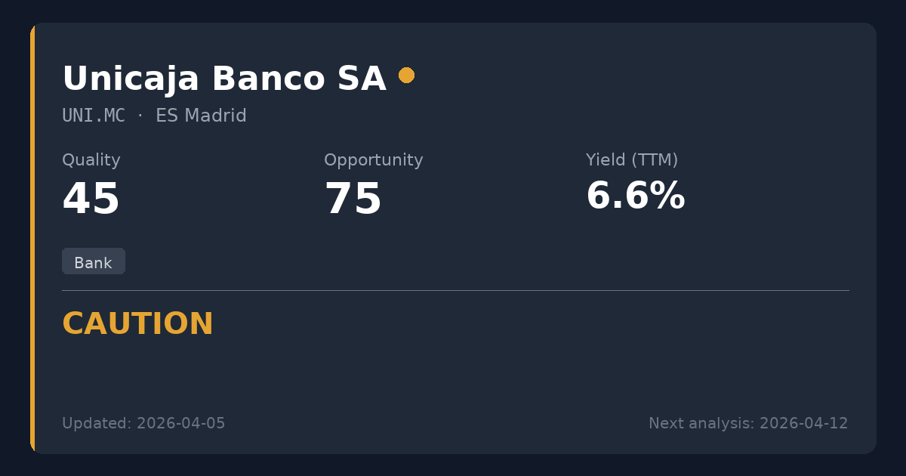
Task: Click the Updated: 2026-04-05 timestamp
Action: coord(143,423)
